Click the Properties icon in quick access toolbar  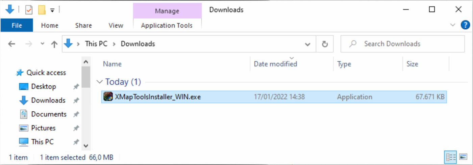29,10
